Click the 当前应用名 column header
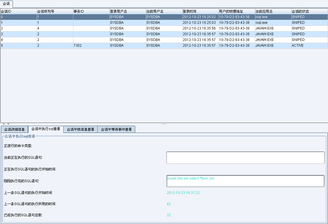 [x=273, y=11]
